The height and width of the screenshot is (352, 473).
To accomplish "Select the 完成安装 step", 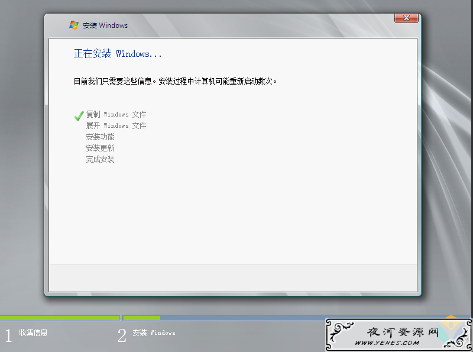I will 100,159.
